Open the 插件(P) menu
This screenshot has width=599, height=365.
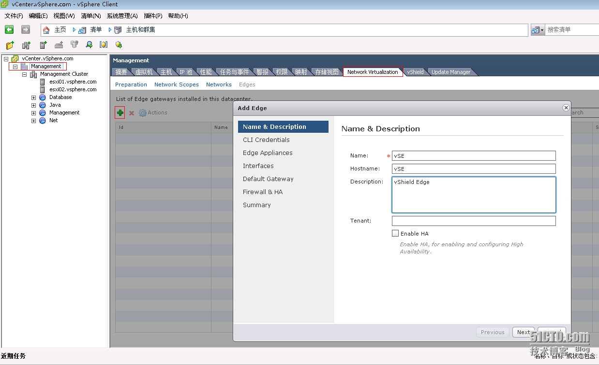tap(153, 16)
